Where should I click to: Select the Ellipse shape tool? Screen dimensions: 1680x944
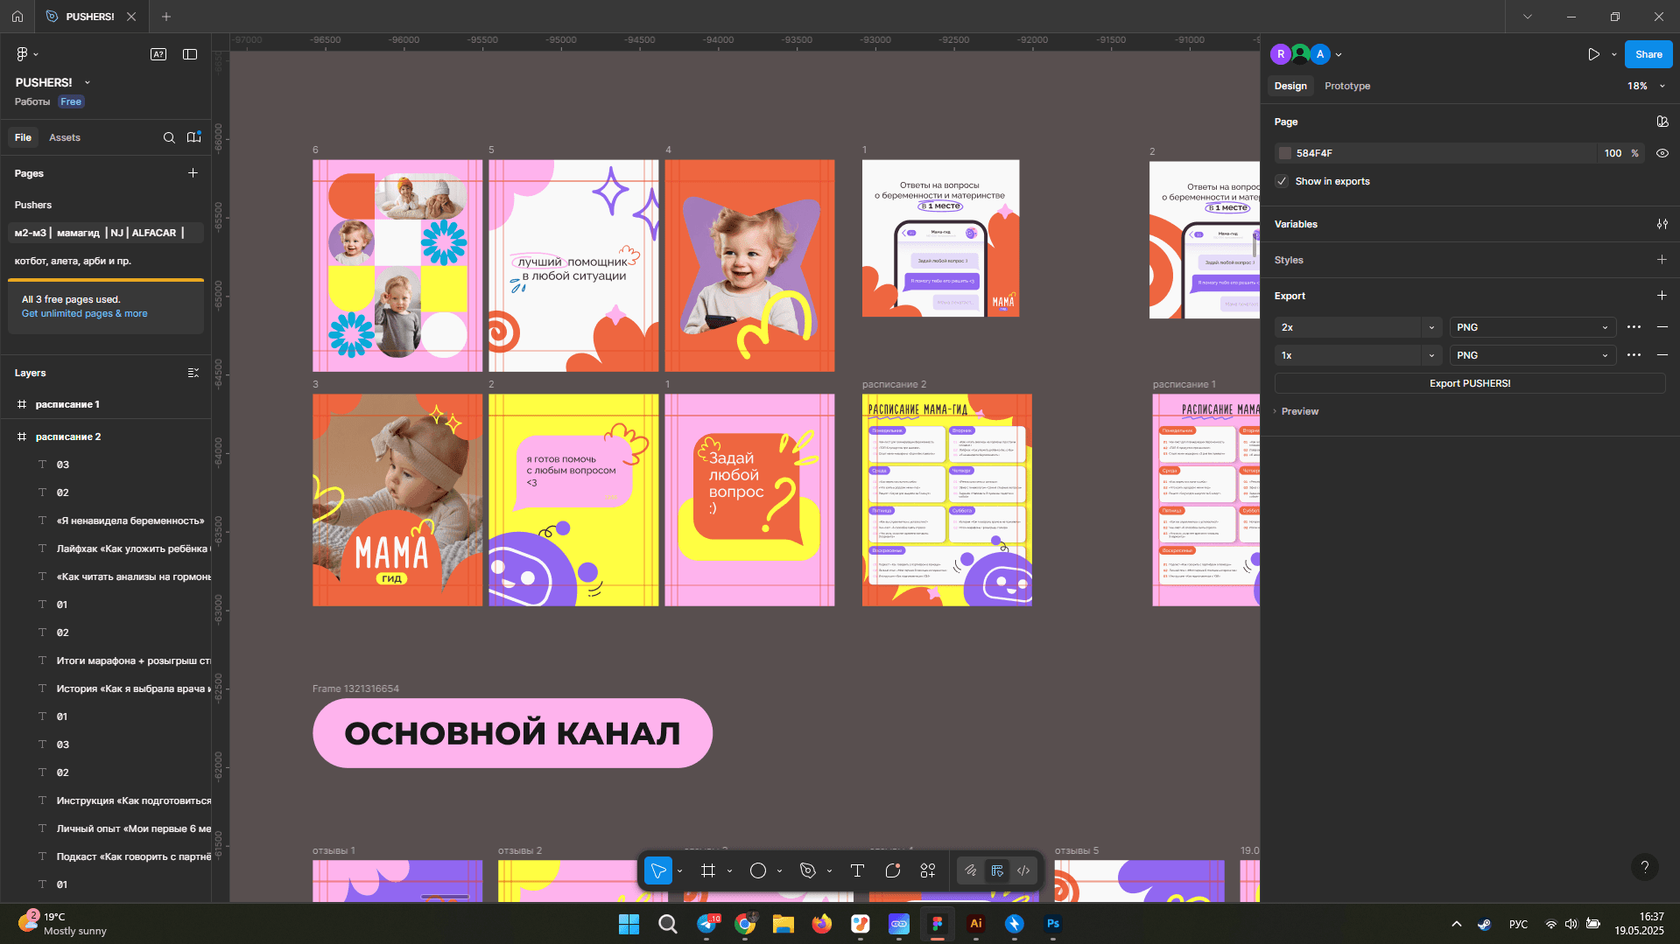click(758, 871)
